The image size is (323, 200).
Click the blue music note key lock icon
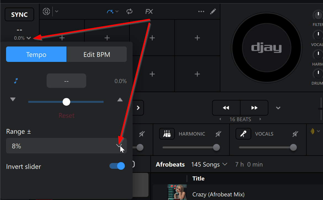click(x=16, y=81)
